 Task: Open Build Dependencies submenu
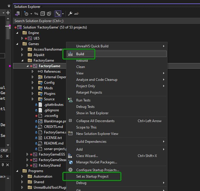tap(117, 142)
